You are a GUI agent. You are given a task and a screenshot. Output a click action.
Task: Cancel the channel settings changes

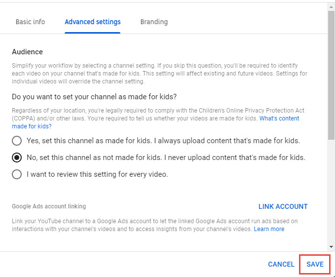pos(281,264)
